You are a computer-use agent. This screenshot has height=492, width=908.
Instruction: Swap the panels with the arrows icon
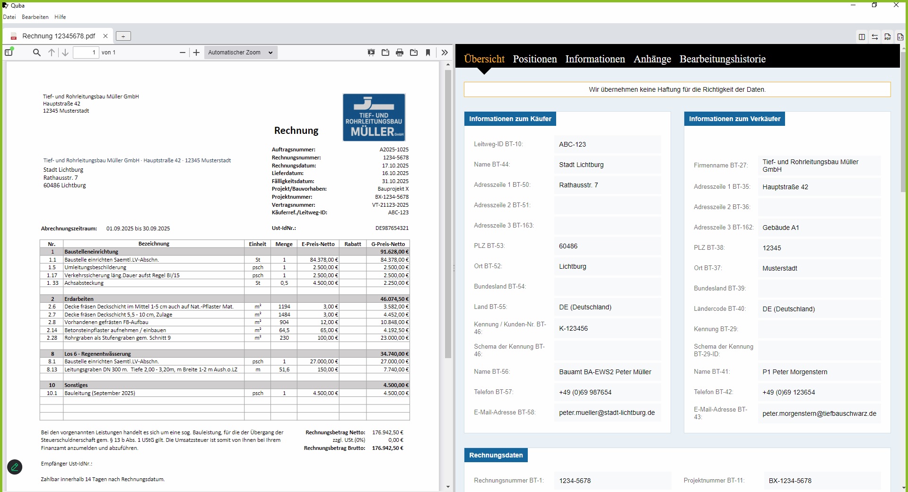pyautogui.click(x=874, y=37)
